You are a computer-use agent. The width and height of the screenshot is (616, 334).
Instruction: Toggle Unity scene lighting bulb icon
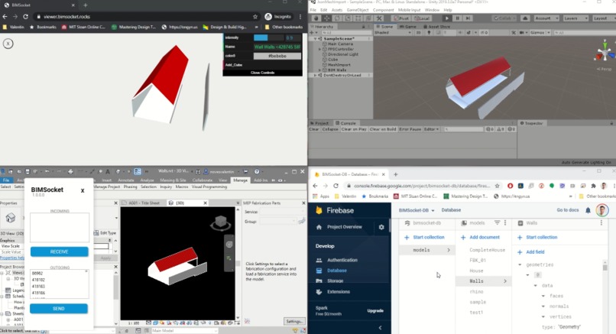pyautogui.click(x=429, y=33)
